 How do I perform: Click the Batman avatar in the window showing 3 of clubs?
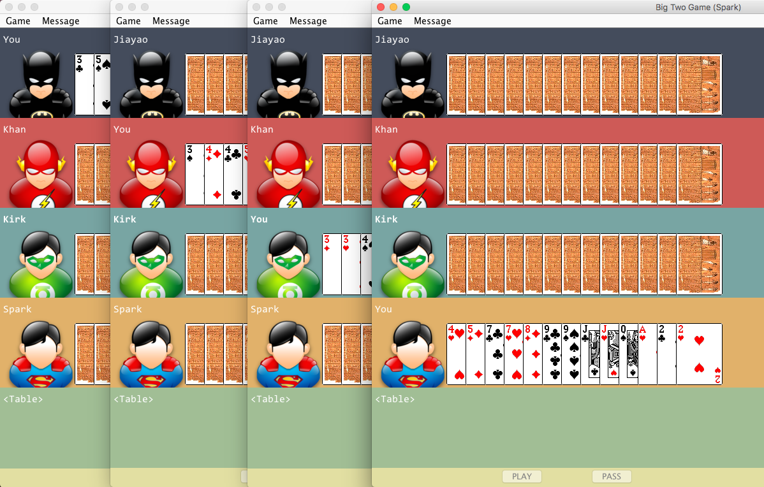(41, 85)
